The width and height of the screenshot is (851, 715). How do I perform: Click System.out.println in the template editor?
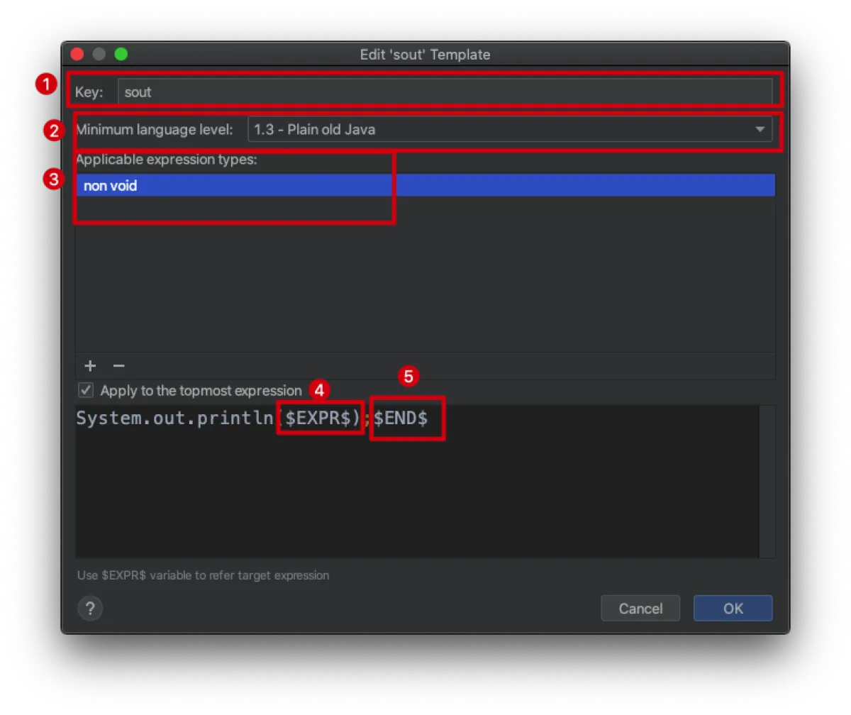pos(174,419)
